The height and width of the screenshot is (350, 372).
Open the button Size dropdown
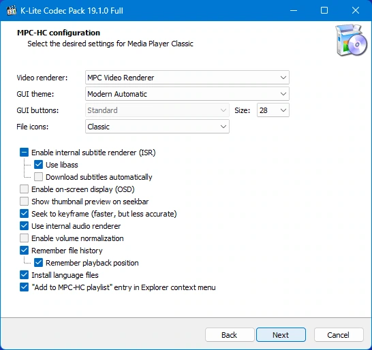(x=273, y=110)
